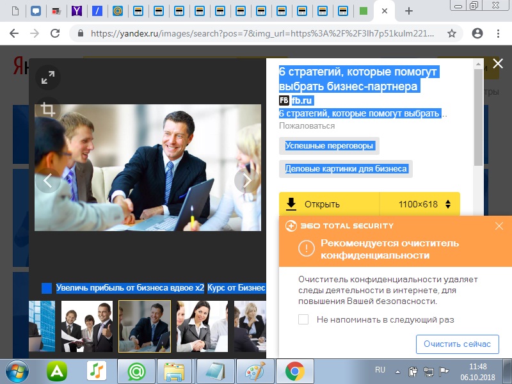The image size is (512, 384).
Task: Open Windows Explorer folder in taskbar
Action: tap(175, 372)
